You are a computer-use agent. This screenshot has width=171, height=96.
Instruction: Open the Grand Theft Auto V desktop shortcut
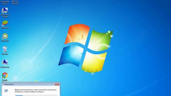pyautogui.click(x=5, y=2)
